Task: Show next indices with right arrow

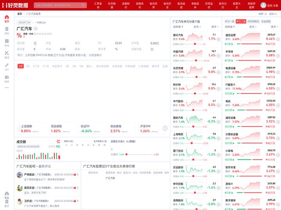Action: pyautogui.click(x=165, y=128)
